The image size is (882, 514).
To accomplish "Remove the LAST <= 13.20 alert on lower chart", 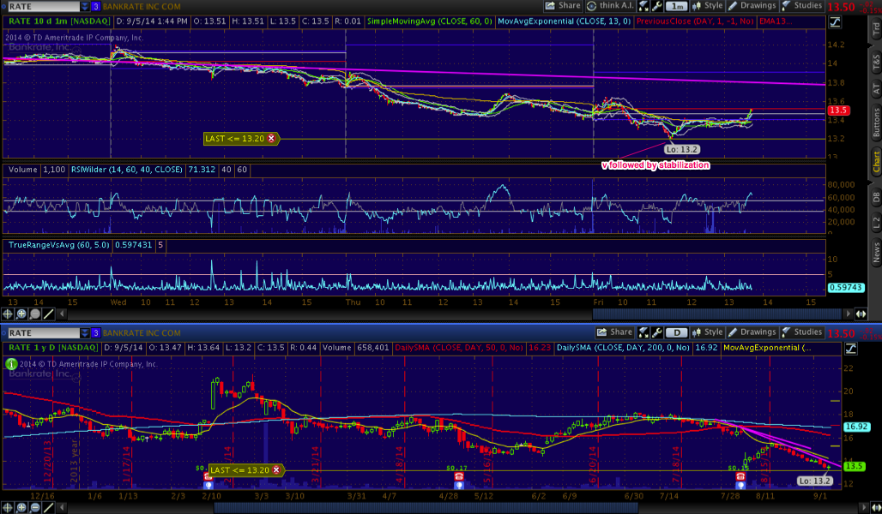I will (x=277, y=469).
